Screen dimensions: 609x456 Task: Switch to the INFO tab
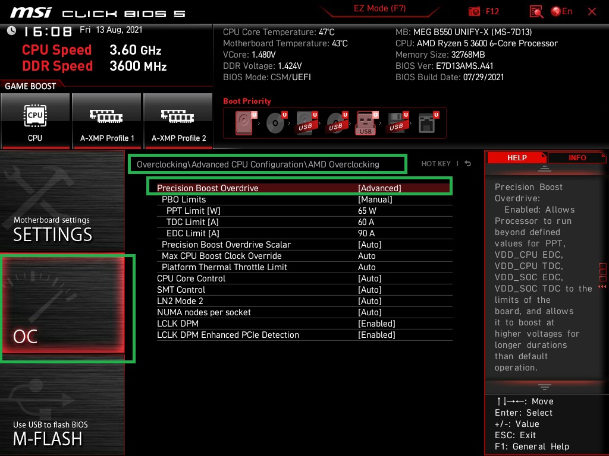pyautogui.click(x=576, y=157)
